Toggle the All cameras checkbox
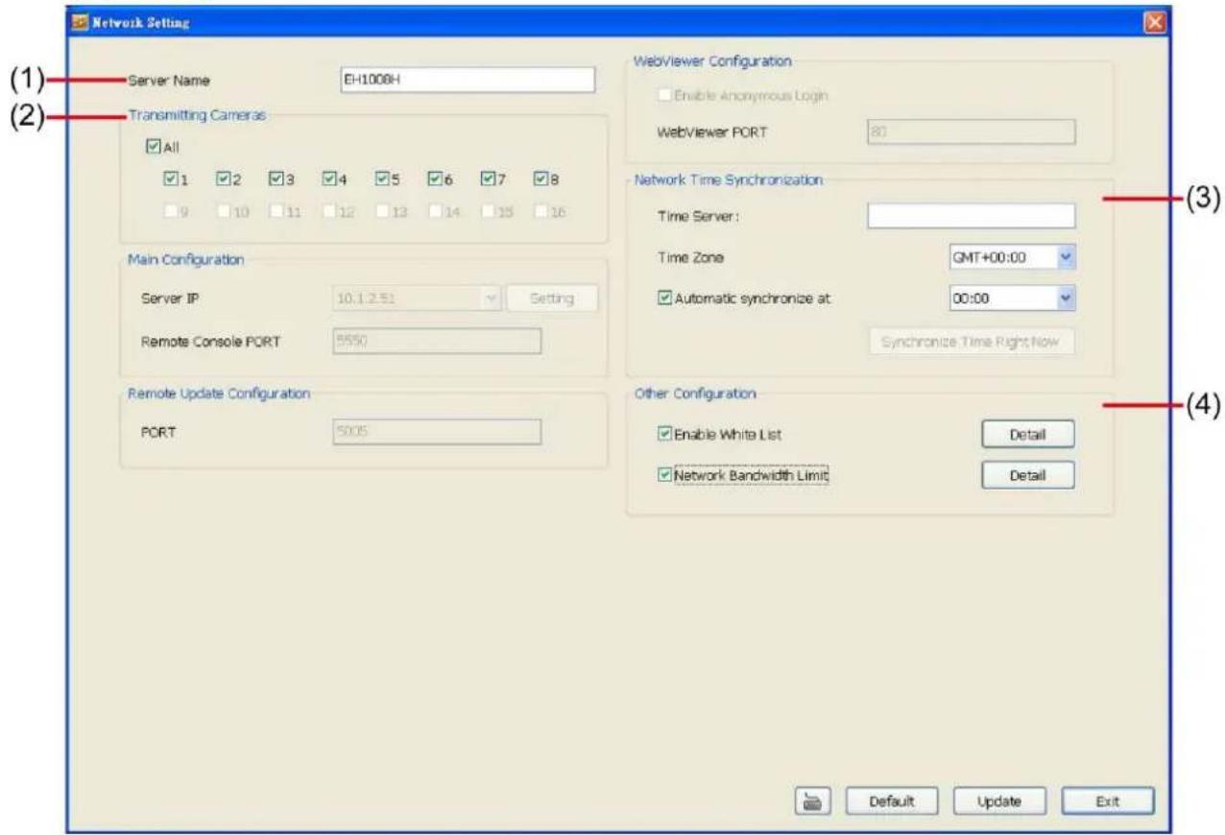The width and height of the screenshot is (1225, 835). click(x=153, y=148)
